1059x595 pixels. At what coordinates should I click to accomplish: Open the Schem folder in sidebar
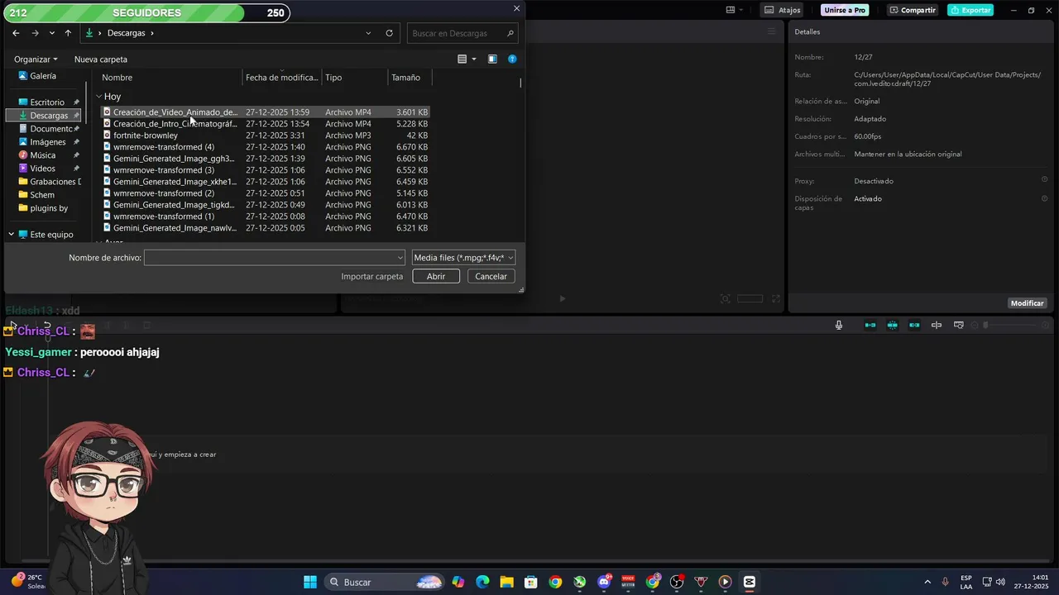42,195
